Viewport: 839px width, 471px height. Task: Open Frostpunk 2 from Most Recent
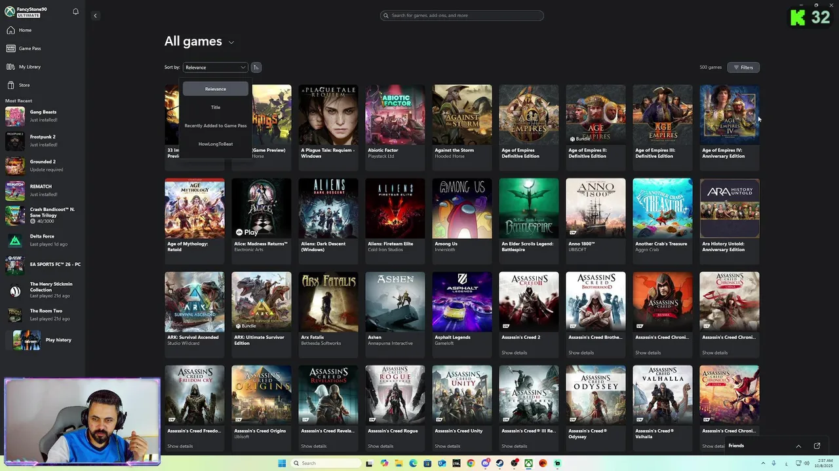(43, 141)
